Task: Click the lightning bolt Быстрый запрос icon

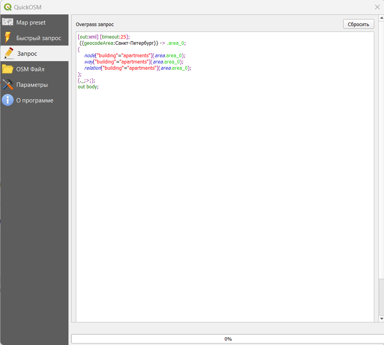Action: (8, 38)
